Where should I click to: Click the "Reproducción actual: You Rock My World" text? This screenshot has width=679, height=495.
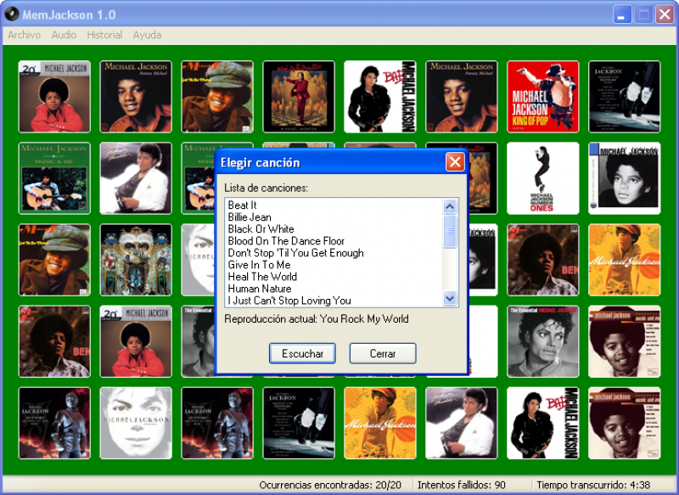click(x=317, y=319)
